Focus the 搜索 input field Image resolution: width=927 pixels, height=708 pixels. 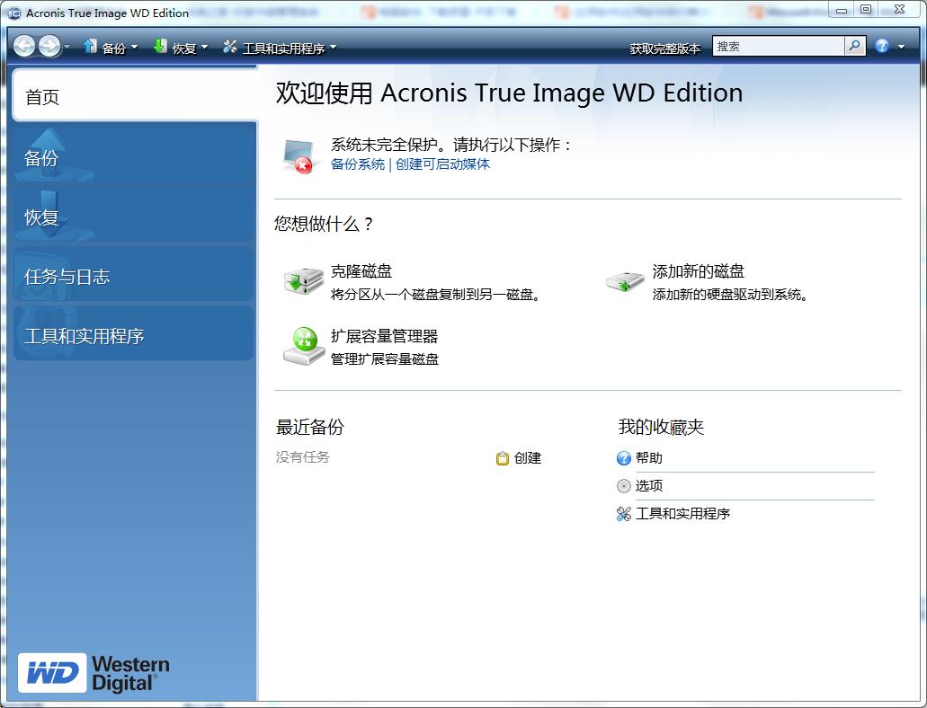coord(778,46)
